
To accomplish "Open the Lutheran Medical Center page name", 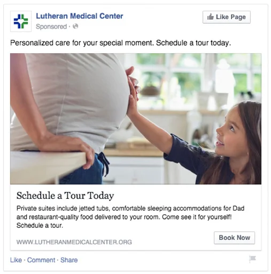I will click(80, 16).
